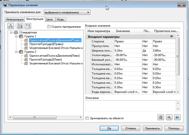The width and height of the screenshot is (189, 135).
Task: Enable the Скрыть пропущенные checkbox
Action: pos(49,26)
